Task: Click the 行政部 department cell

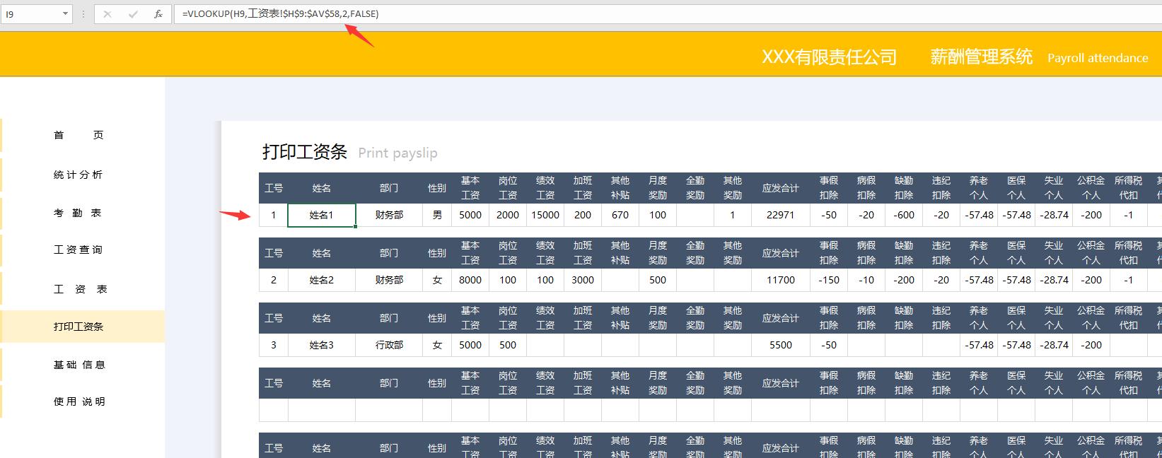Action: [x=389, y=345]
